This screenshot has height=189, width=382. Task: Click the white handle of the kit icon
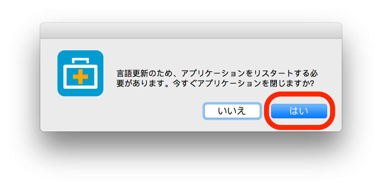point(80,60)
